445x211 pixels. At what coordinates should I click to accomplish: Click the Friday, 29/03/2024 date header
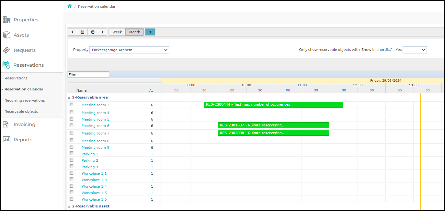tap(386, 80)
